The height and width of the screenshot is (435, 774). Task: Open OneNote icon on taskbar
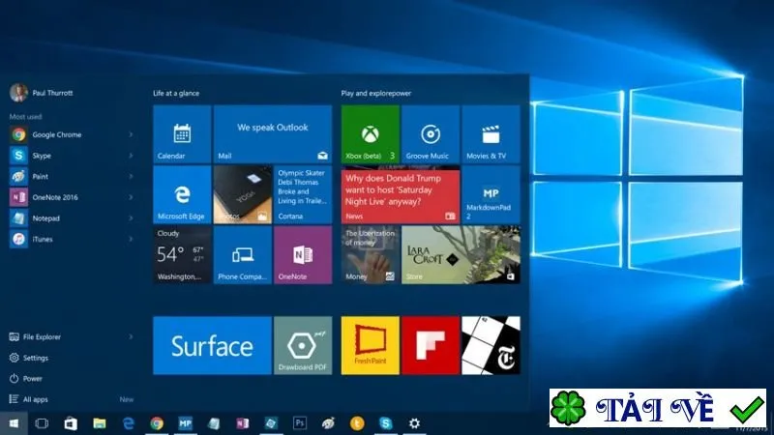pos(243,423)
